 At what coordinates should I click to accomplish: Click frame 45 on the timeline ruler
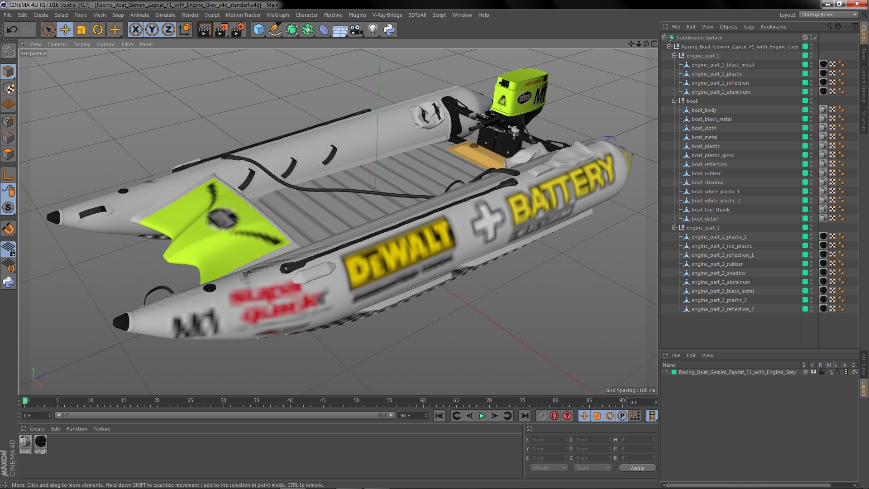323,401
